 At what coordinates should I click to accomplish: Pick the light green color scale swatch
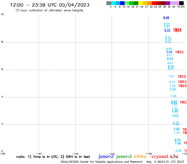[127, 3]
